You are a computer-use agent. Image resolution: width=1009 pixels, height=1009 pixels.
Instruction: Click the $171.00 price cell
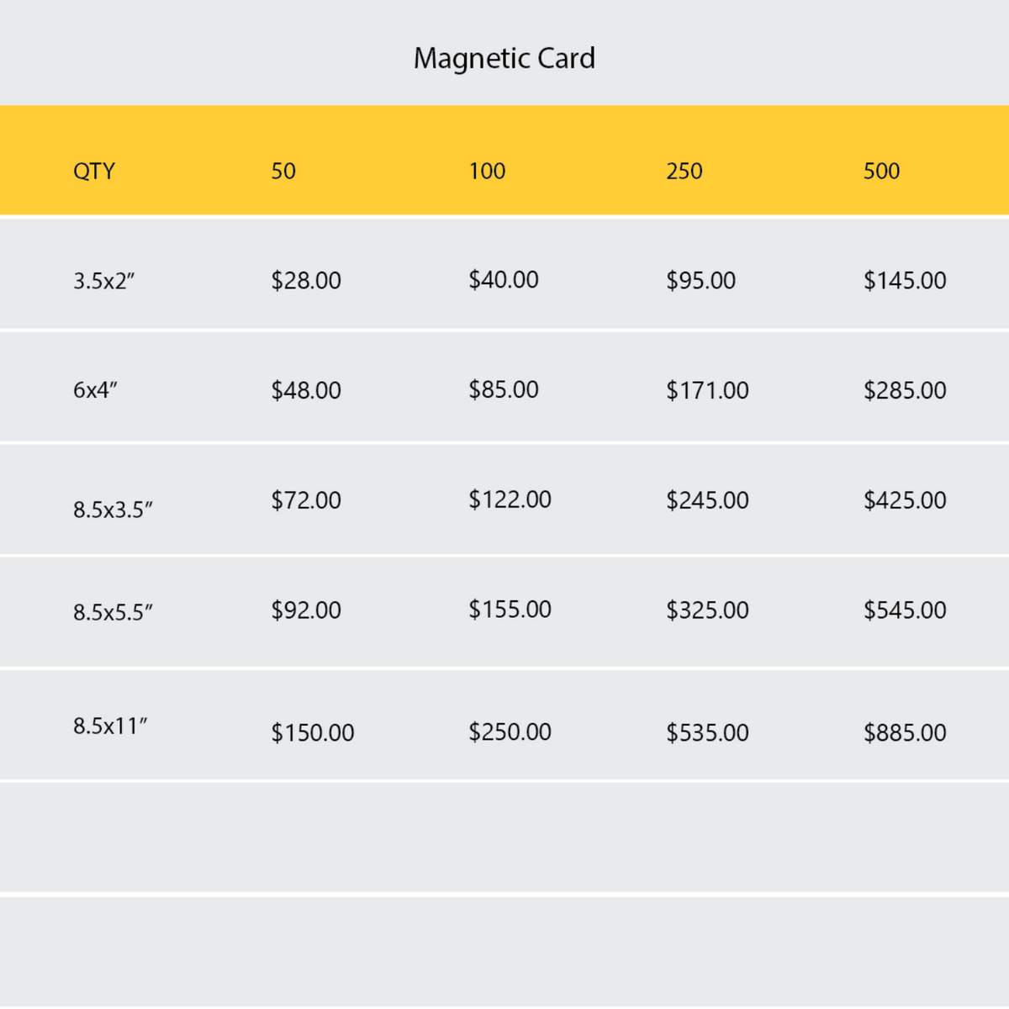coord(707,390)
